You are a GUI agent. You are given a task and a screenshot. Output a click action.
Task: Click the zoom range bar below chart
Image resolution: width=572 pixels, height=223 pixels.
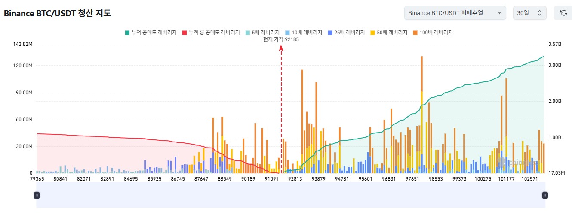[291, 195]
